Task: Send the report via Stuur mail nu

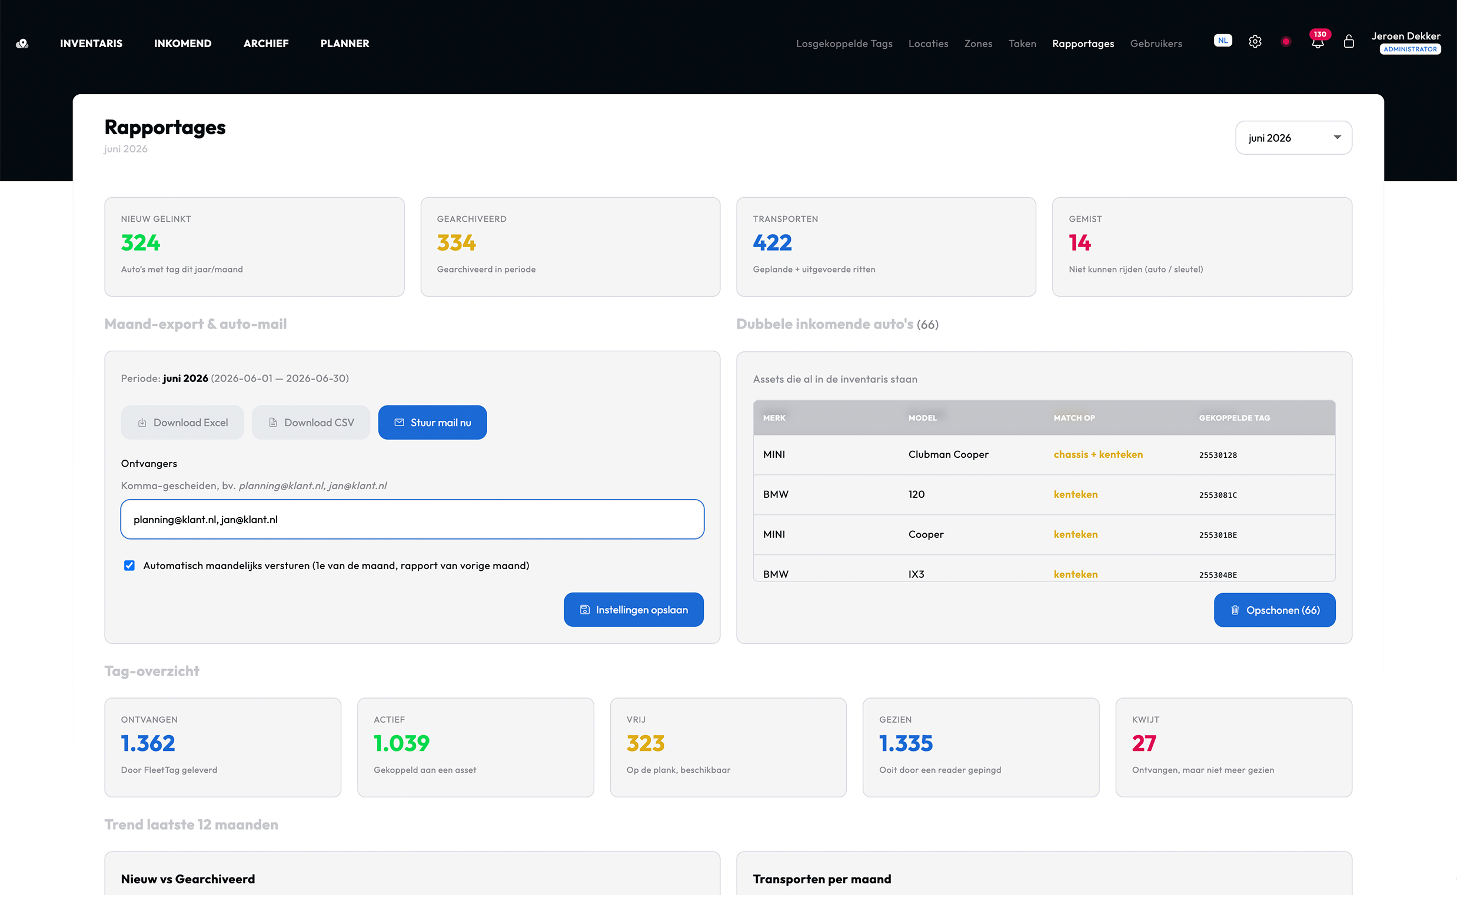Action: 433,423
